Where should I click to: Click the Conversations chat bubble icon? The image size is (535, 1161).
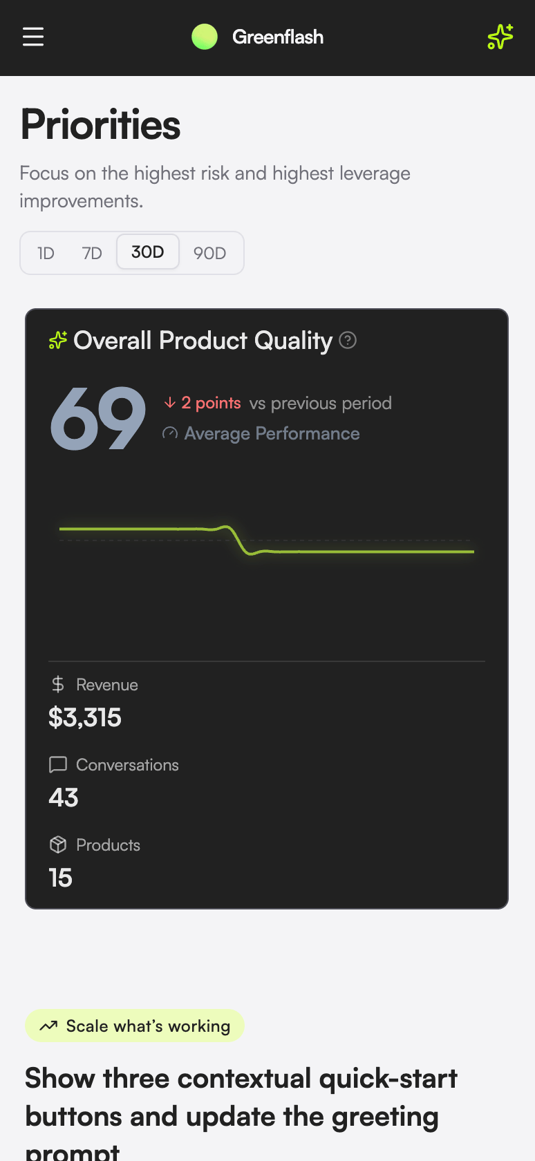tap(58, 764)
